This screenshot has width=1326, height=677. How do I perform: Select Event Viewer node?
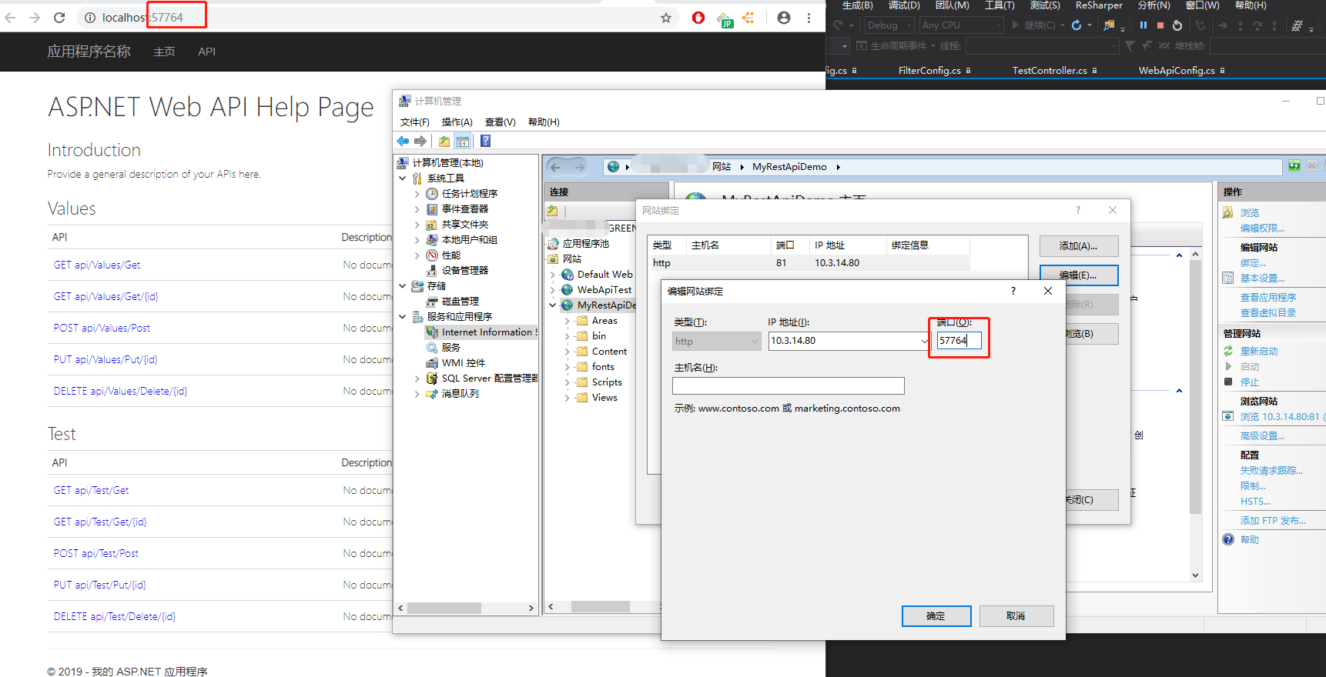464,209
